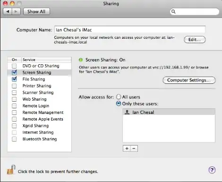Select the Bluetooth Sharing service row

click(39, 139)
